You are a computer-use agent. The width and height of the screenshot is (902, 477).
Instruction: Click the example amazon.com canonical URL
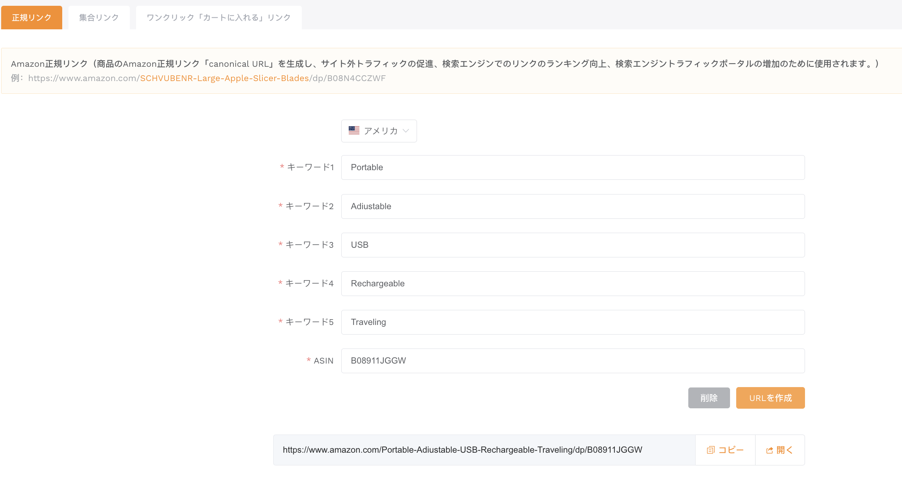pyautogui.click(x=207, y=78)
